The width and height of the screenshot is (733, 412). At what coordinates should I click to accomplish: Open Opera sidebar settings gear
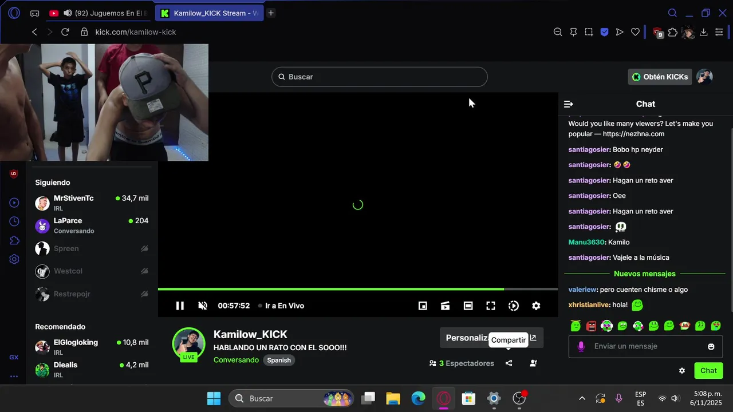[14, 259]
